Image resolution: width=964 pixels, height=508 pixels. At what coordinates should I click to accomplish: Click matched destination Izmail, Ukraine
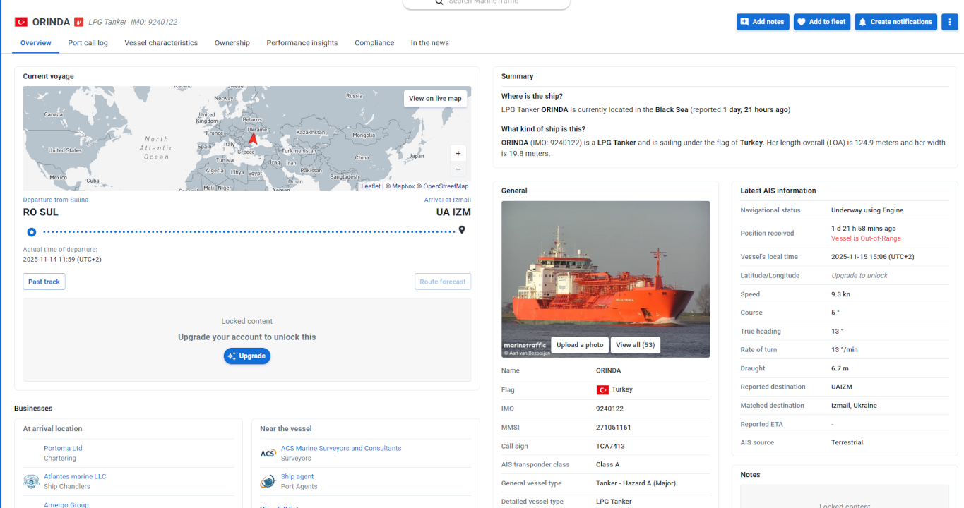[x=854, y=406]
